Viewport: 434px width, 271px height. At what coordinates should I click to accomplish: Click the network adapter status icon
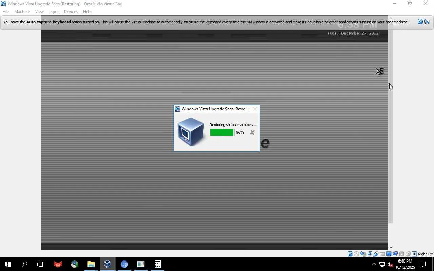pos(369,254)
